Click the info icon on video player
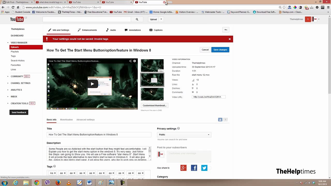This screenshot has height=186, width=331. click(x=134, y=61)
